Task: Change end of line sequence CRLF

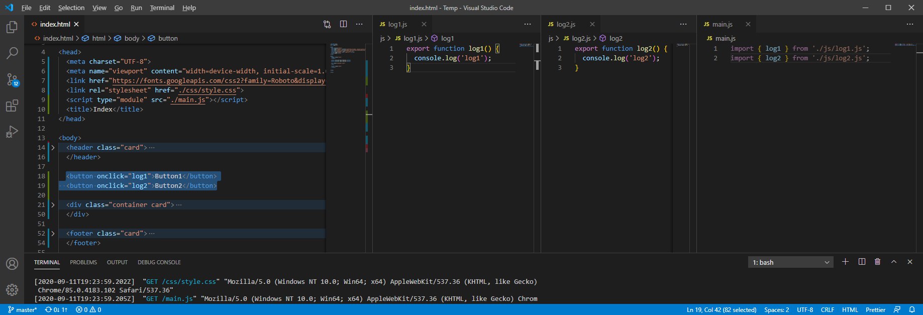Action: click(828, 309)
